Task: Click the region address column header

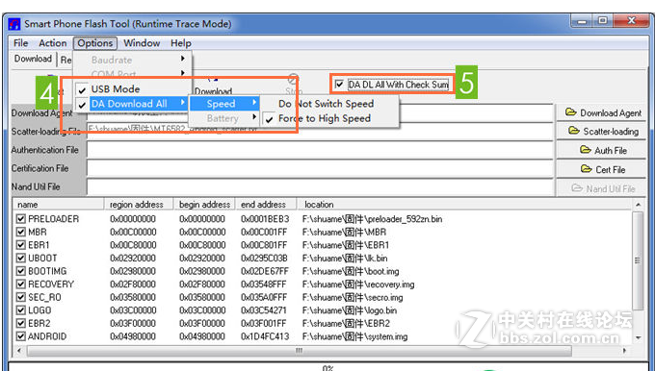Action: click(x=139, y=205)
